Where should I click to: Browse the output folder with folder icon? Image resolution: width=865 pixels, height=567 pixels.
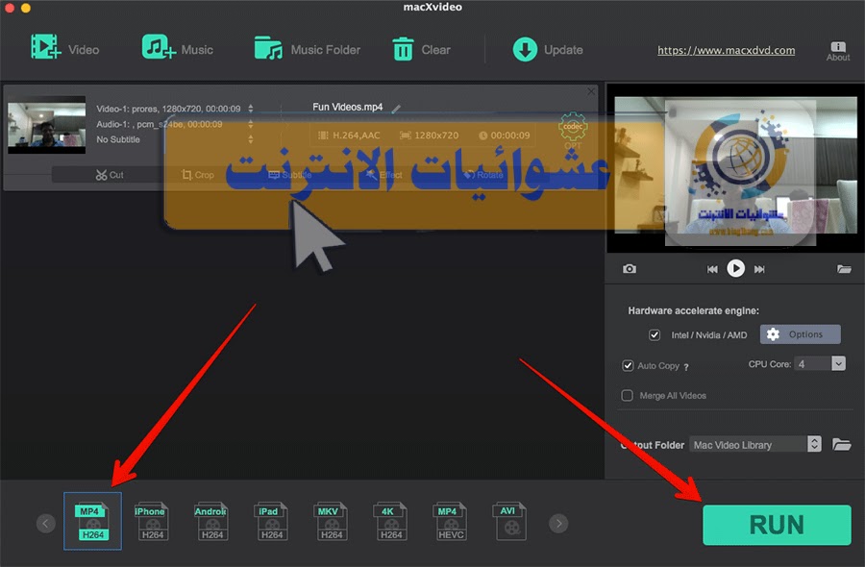pyautogui.click(x=841, y=444)
